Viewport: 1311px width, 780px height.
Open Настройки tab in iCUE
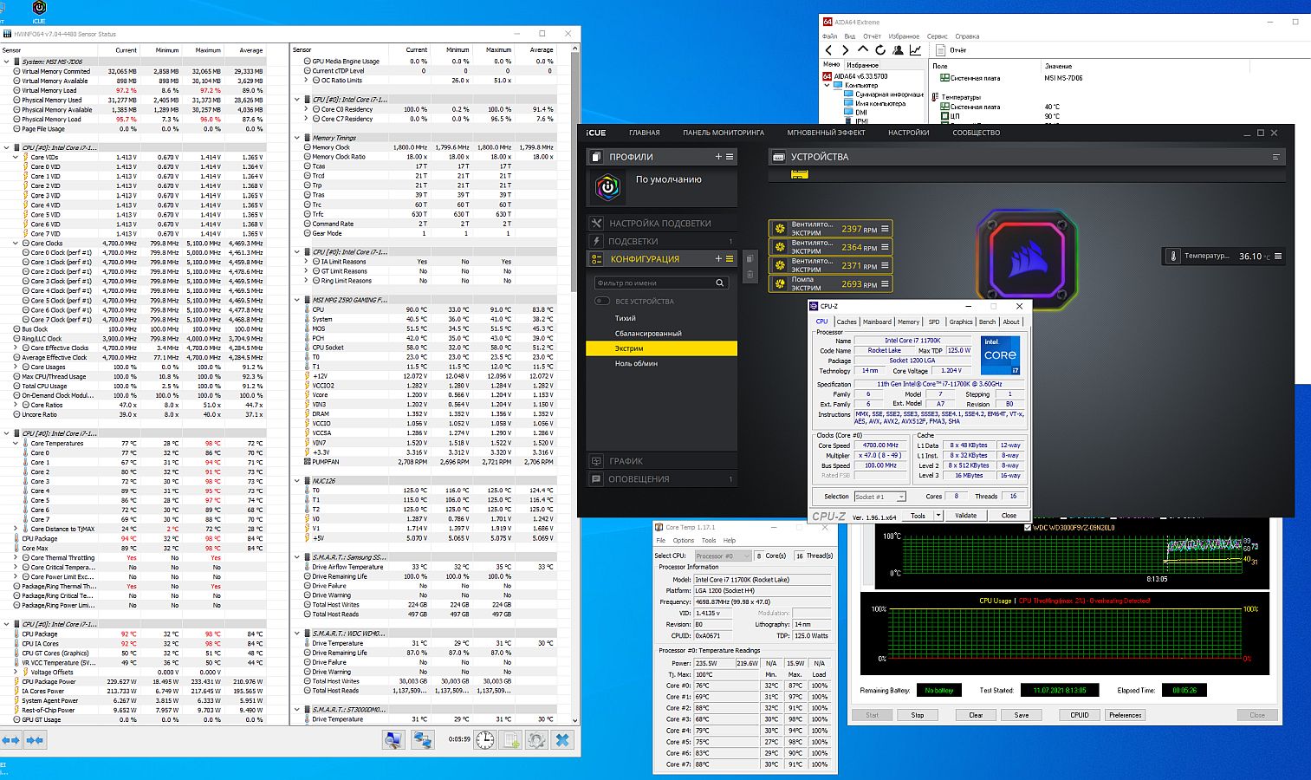tap(908, 133)
